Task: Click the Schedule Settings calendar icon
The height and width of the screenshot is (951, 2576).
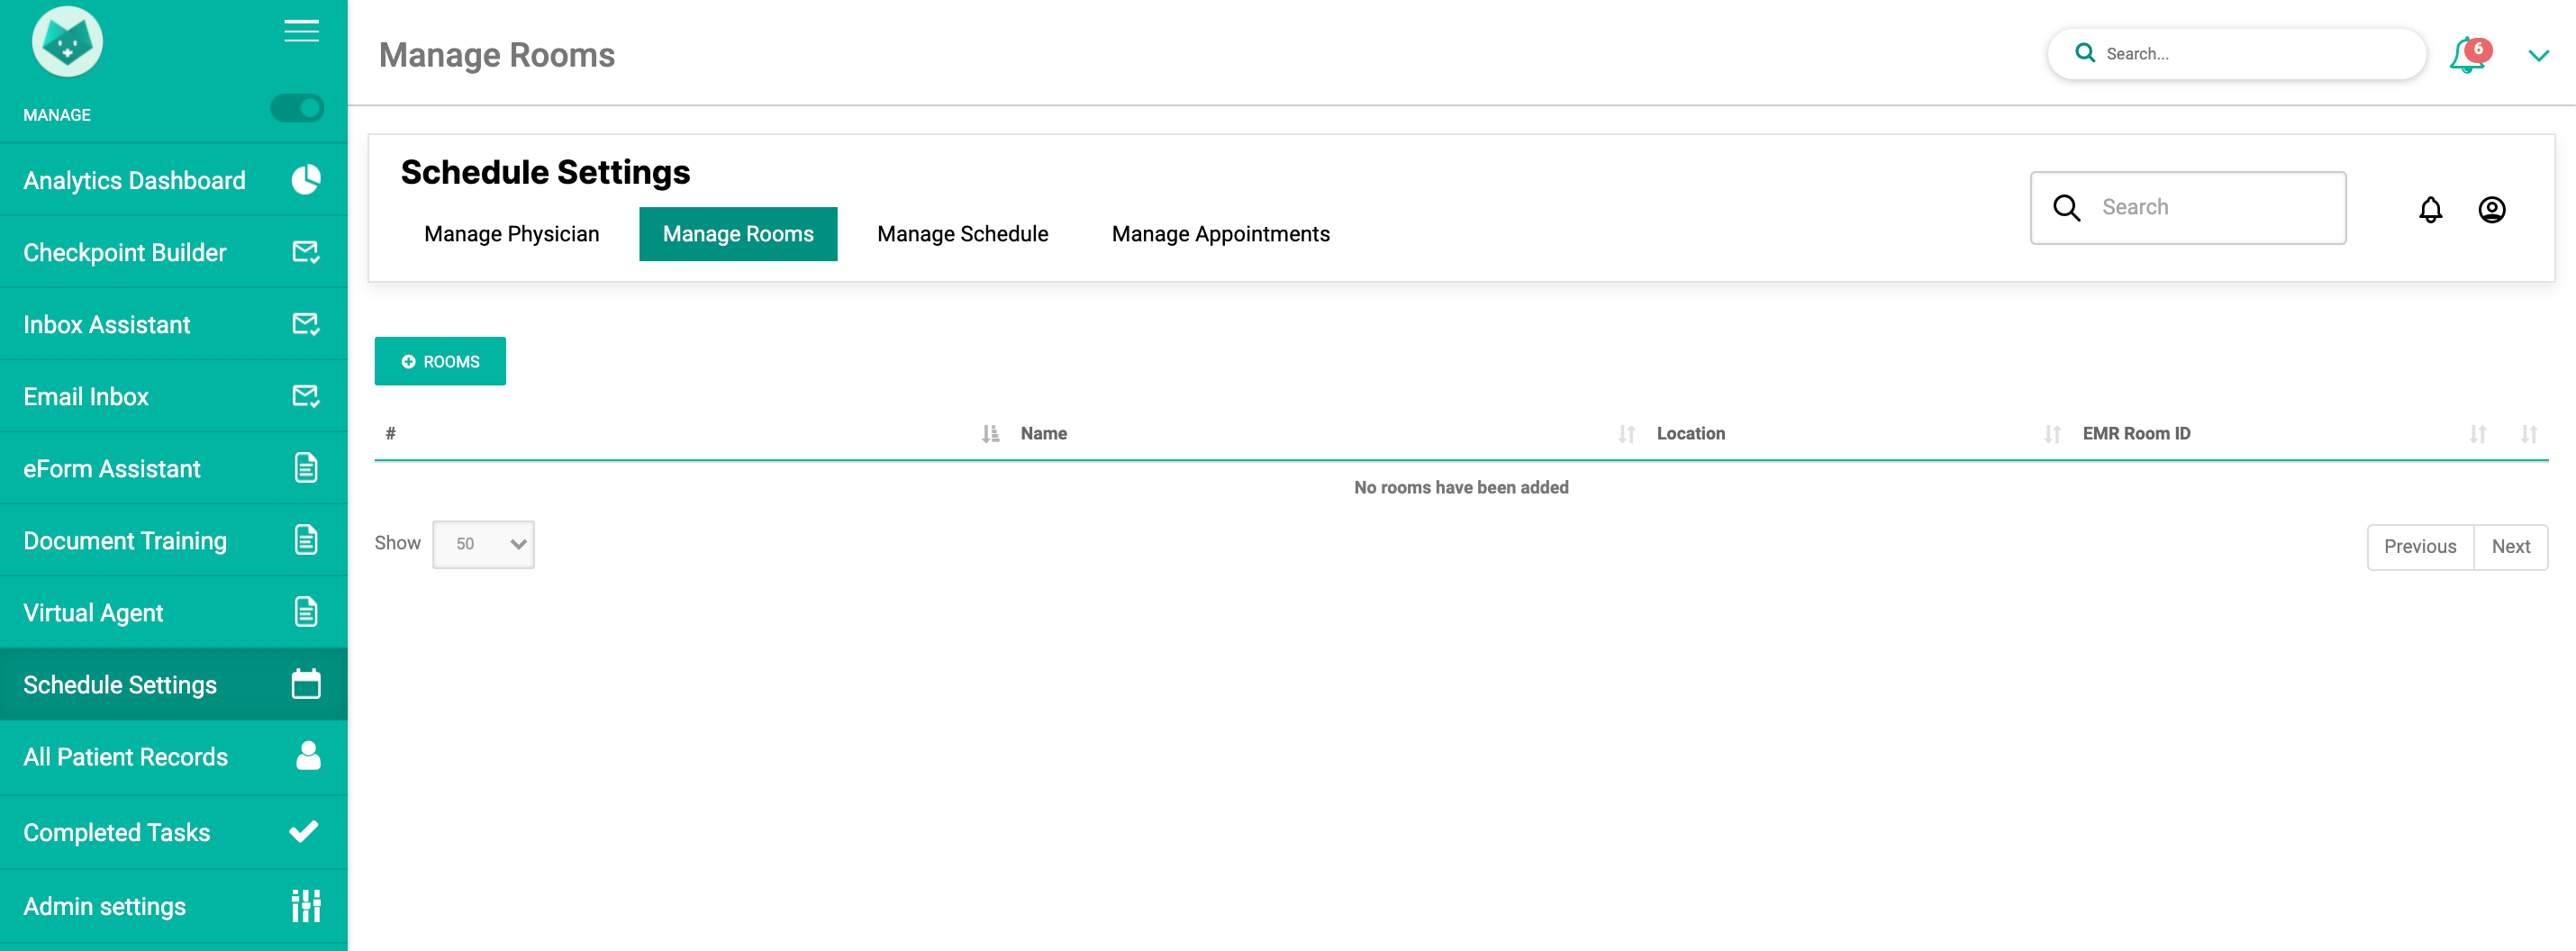Action: (x=306, y=684)
